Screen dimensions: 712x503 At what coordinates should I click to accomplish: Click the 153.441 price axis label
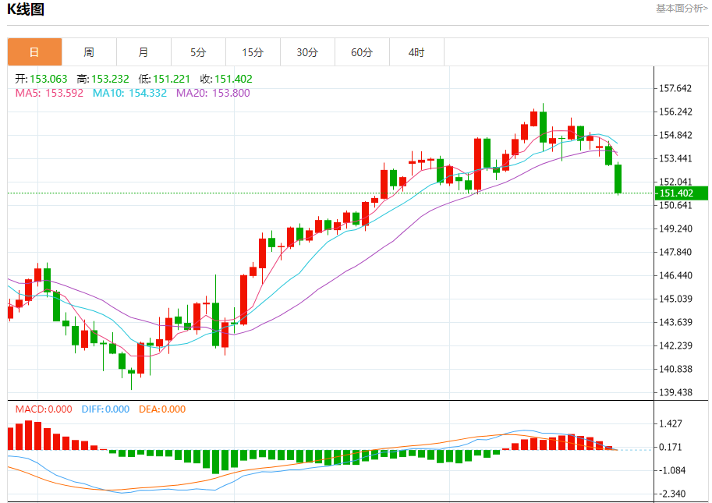coord(675,158)
